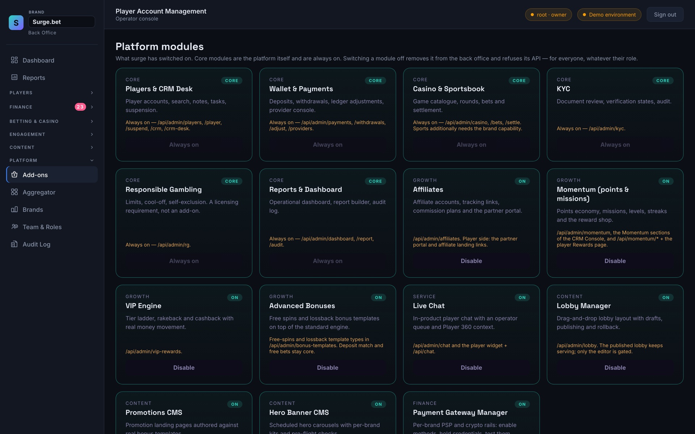The width and height of the screenshot is (695, 434).
Task: Expand the Betting & Casino section
Action: tap(52, 121)
